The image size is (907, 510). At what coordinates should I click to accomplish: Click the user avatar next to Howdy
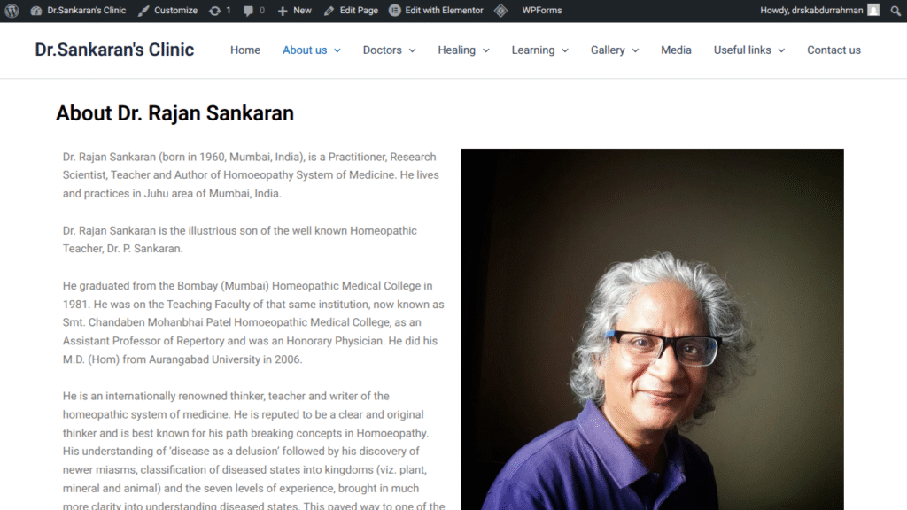873,11
